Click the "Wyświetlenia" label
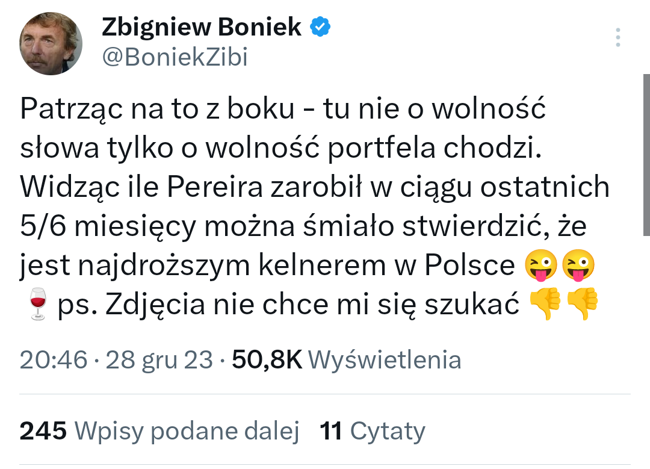 pos(385,360)
